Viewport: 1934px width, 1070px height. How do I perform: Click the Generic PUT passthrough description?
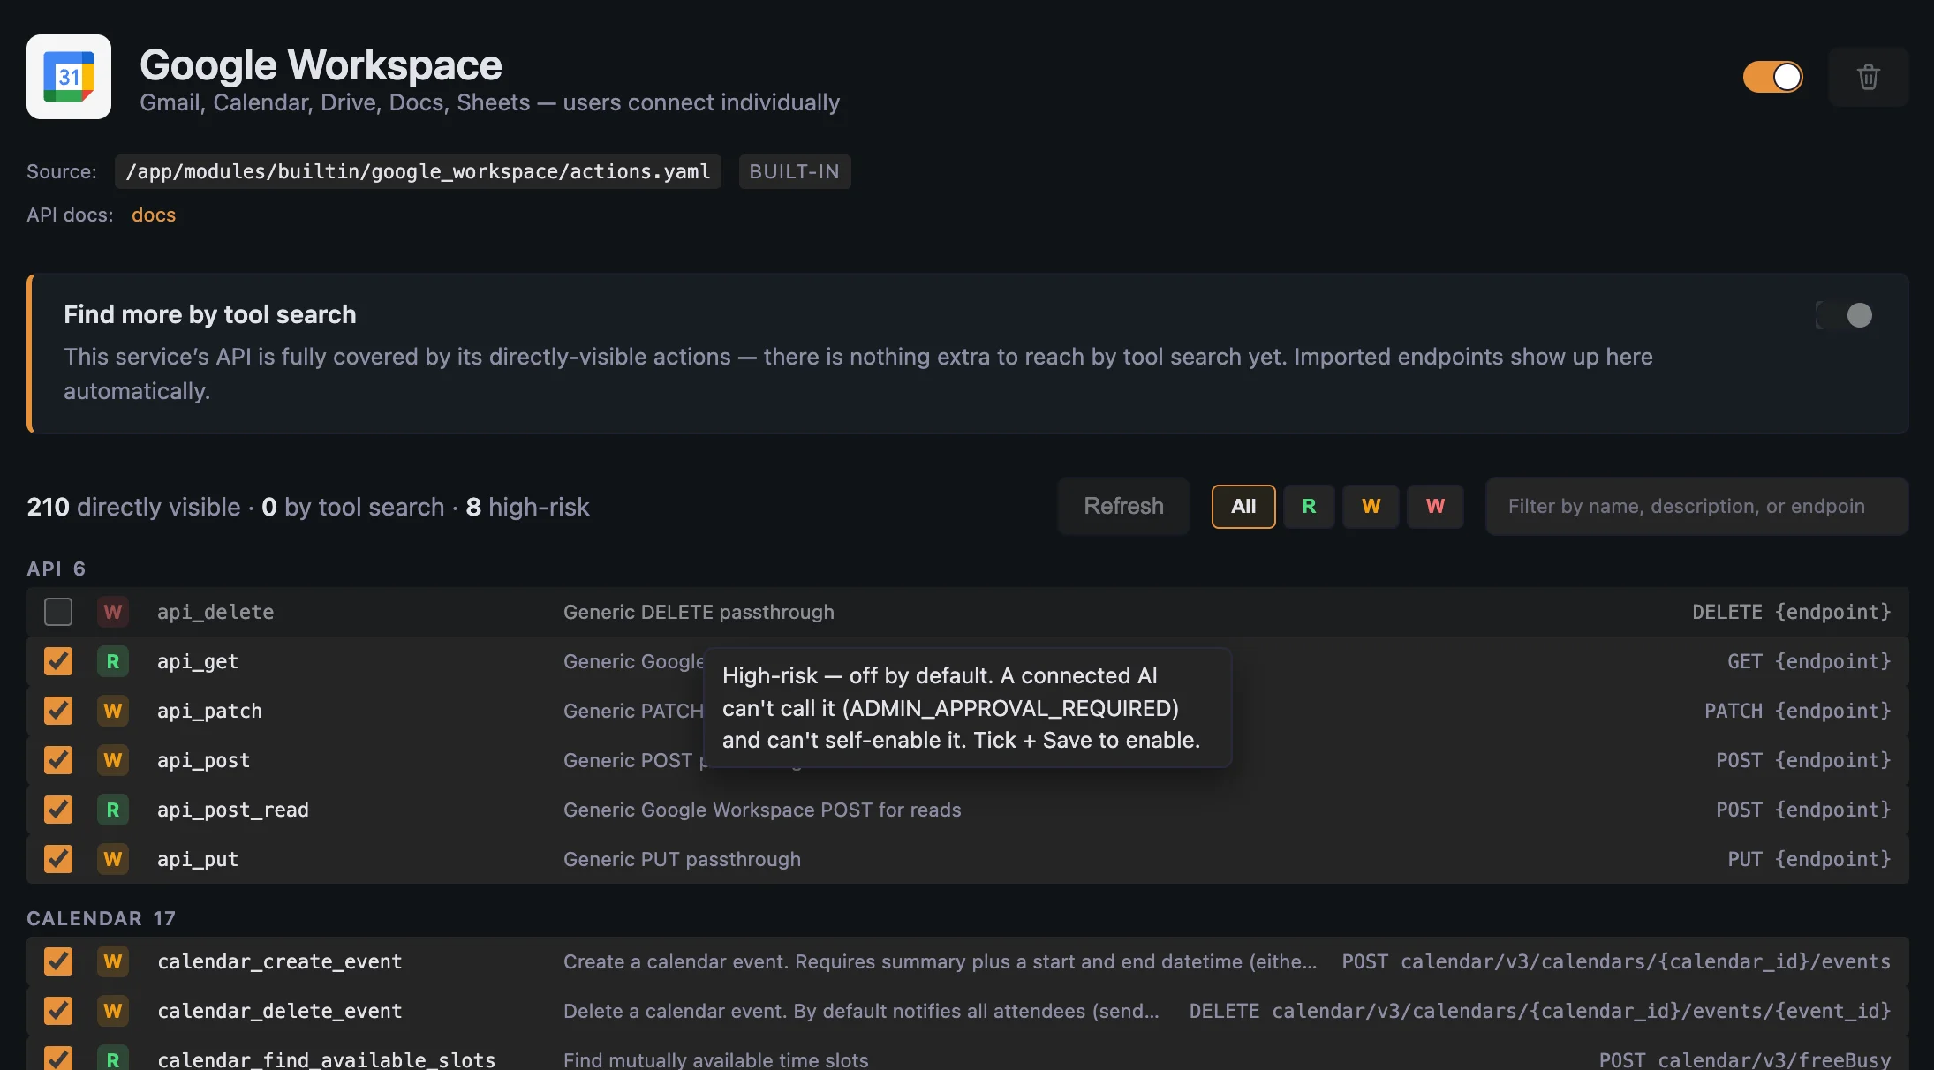pyautogui.click(x=682, y=859)
